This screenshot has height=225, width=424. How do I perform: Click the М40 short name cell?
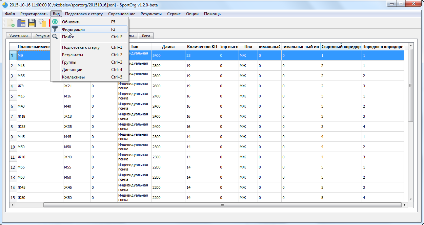coord(77,106)
